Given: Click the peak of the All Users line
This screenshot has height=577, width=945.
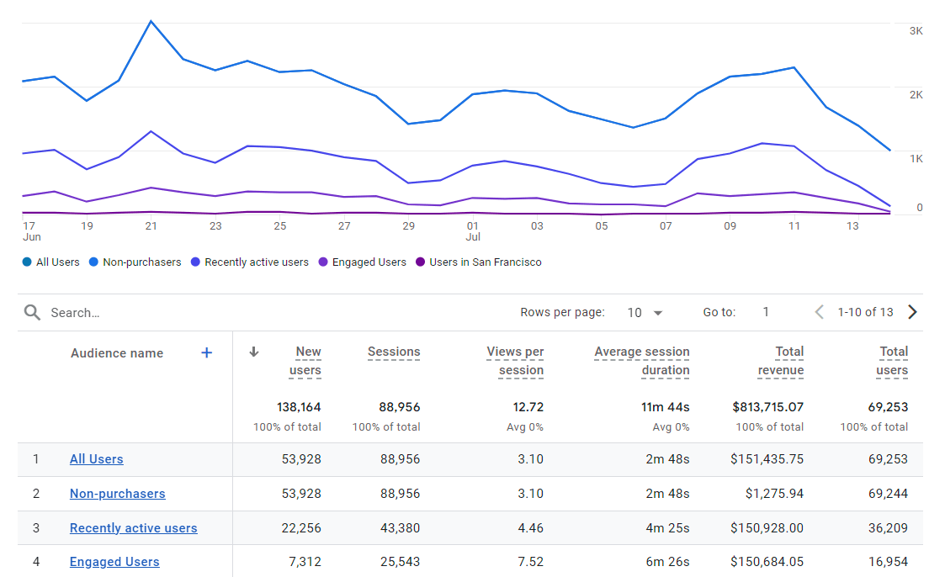Looking at the screenshot, I should click(151, 19).
